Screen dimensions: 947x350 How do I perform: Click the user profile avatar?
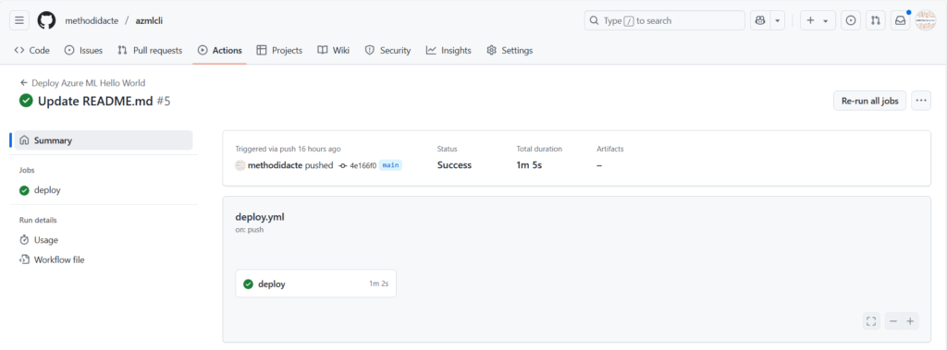(925, 20)
